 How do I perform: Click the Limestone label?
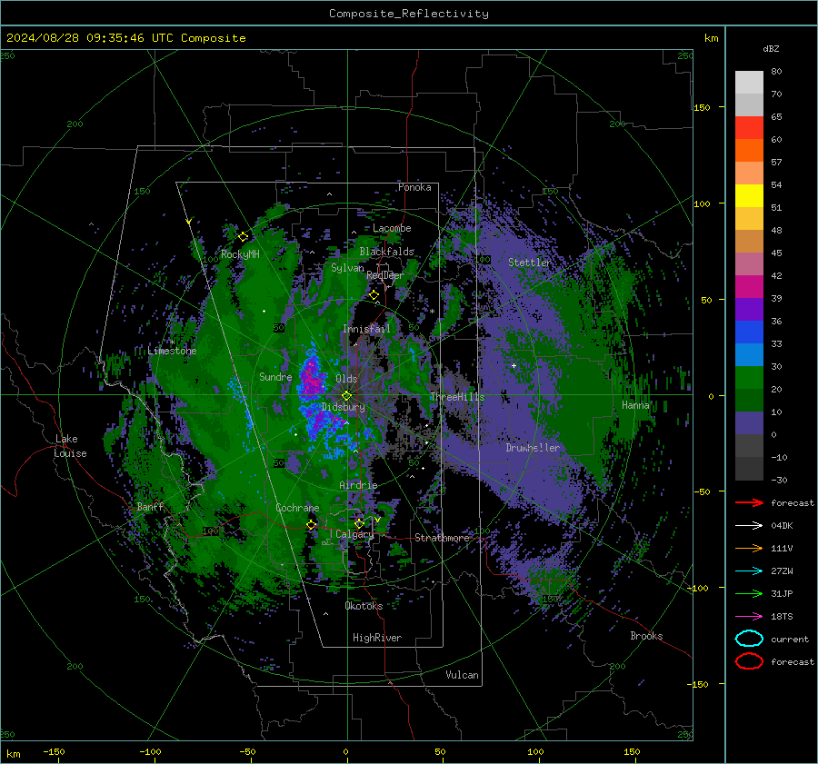pos(172,351)
